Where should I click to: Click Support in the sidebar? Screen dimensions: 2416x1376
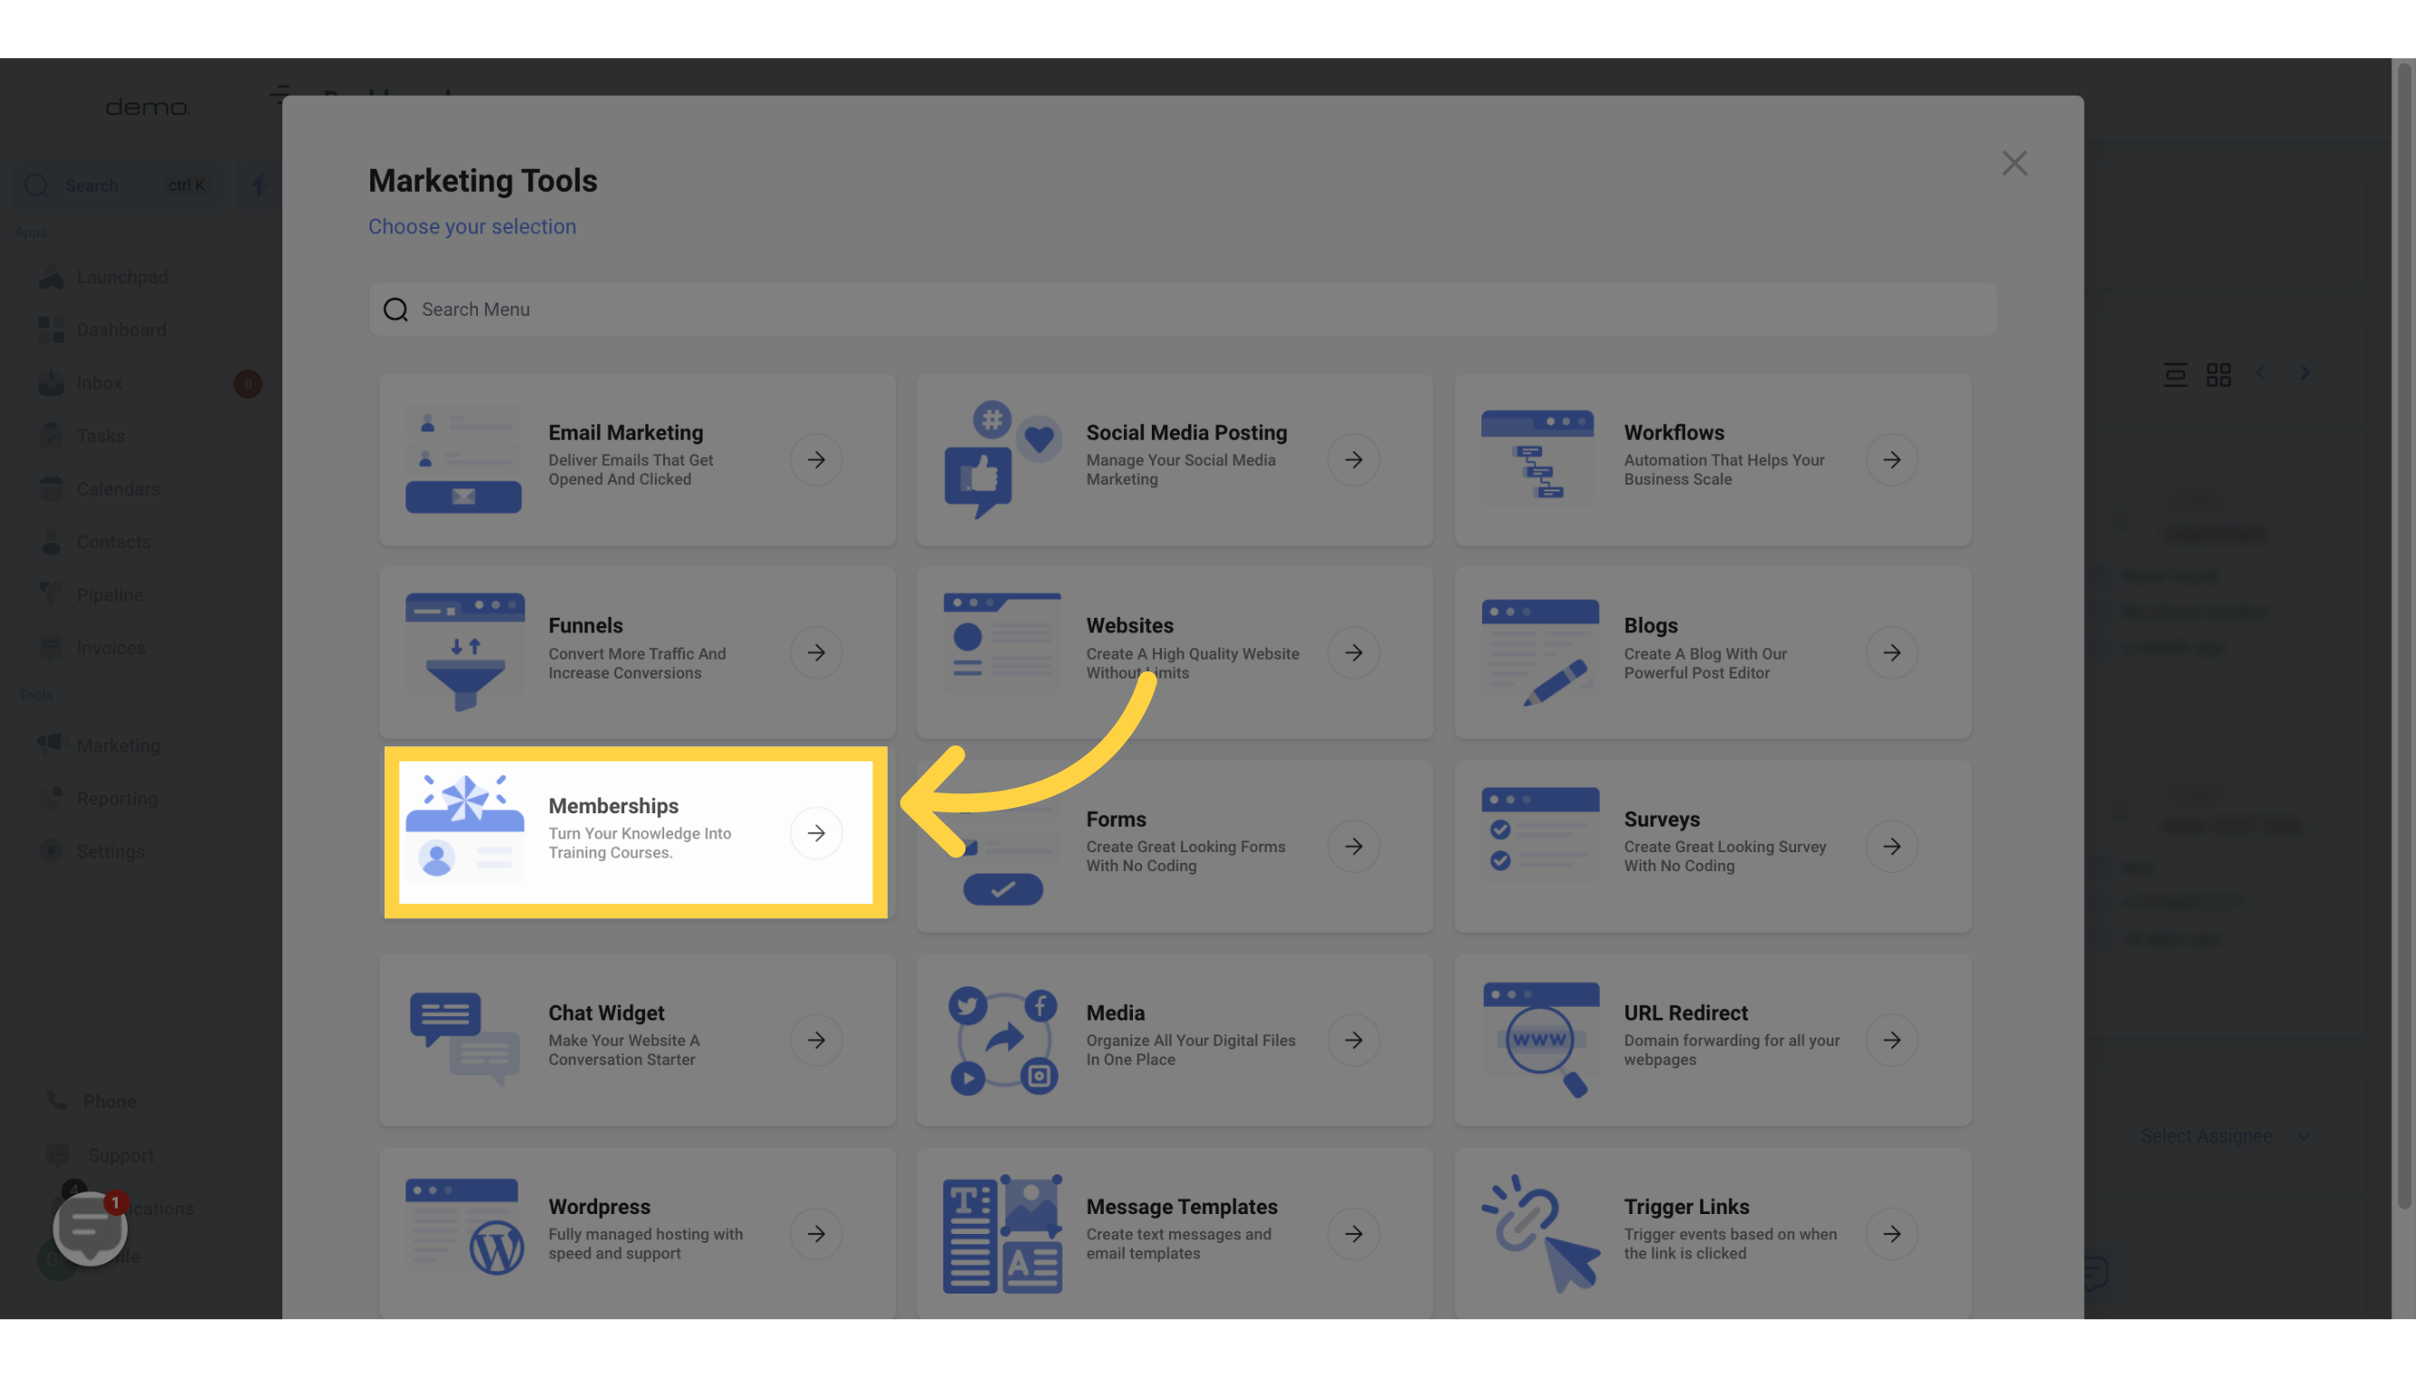click(101, 1155)
